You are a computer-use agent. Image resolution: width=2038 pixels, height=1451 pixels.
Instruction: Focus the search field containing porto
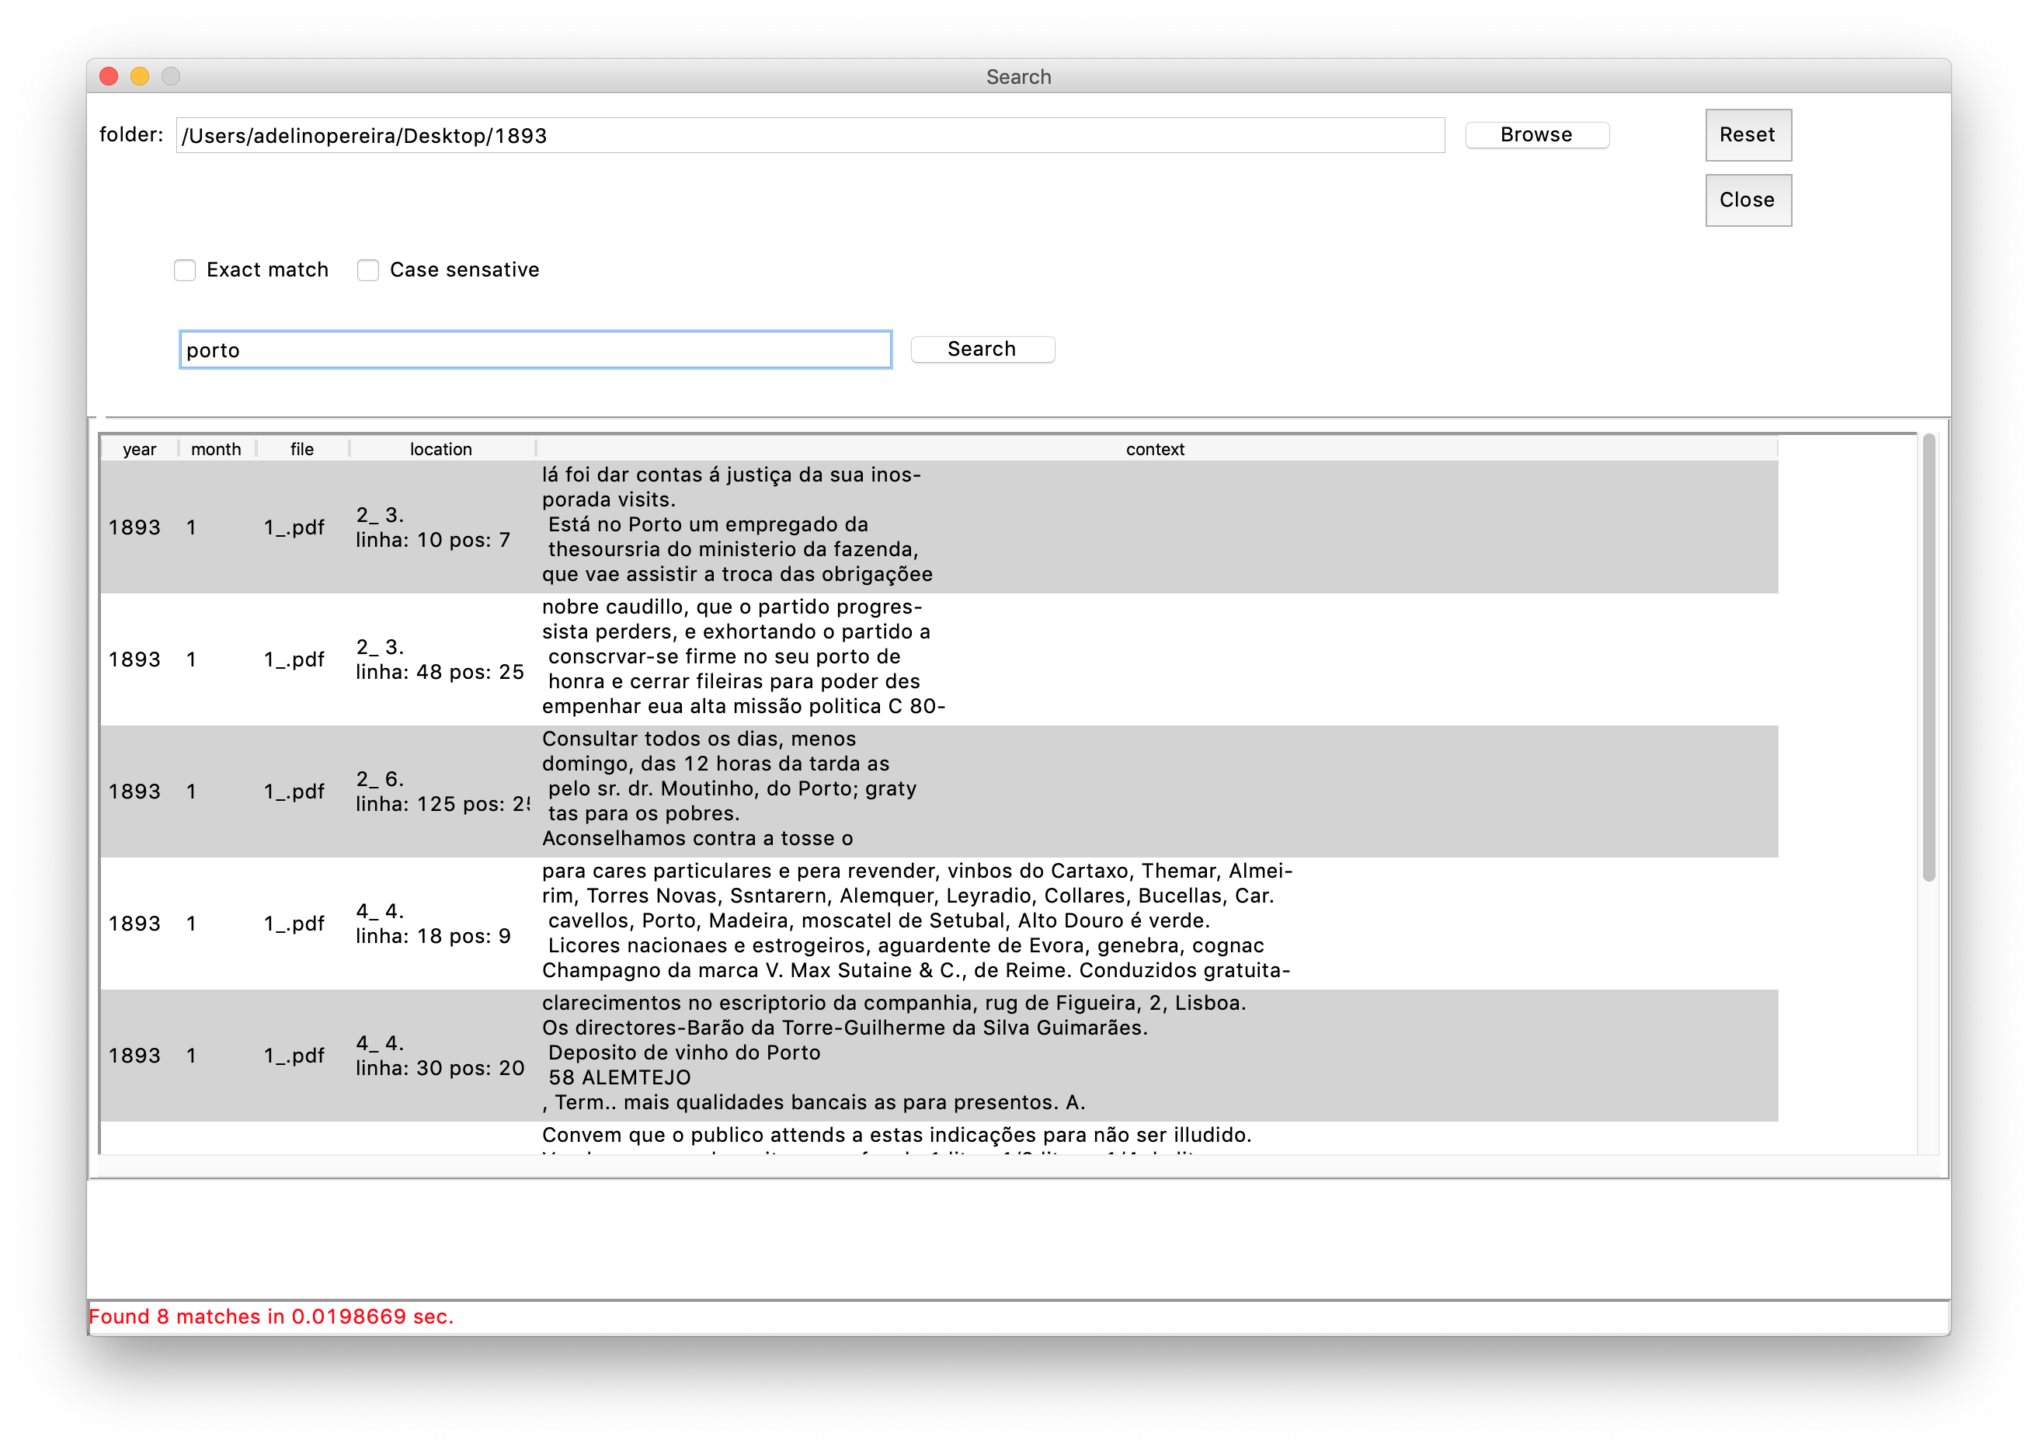click(x=534, y=350)
